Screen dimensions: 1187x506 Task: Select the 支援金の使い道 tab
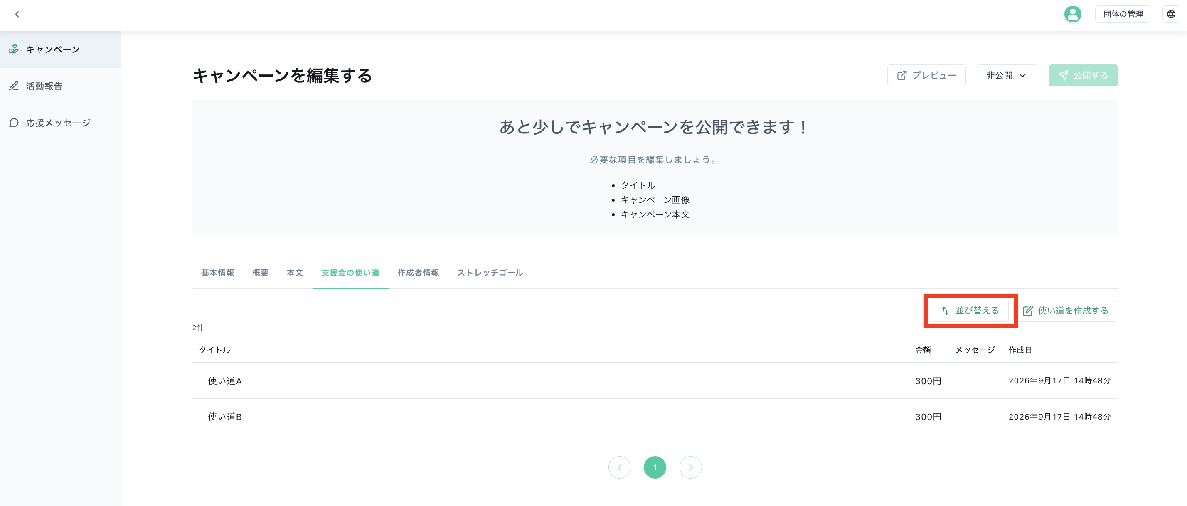[x=350, y=273]
